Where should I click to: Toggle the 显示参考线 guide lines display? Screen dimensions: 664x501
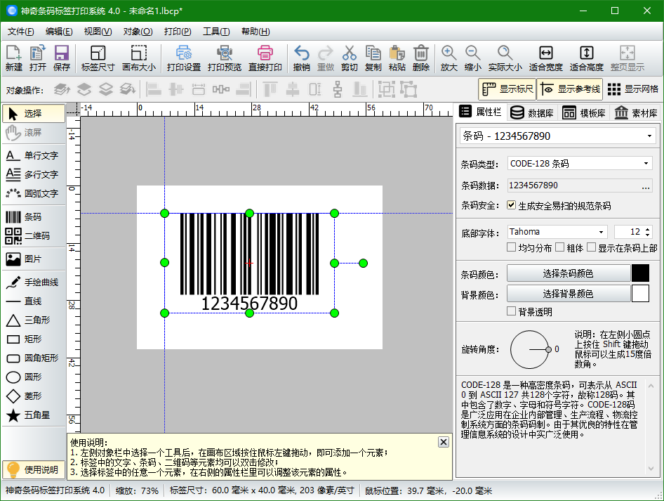pos(571,89)
